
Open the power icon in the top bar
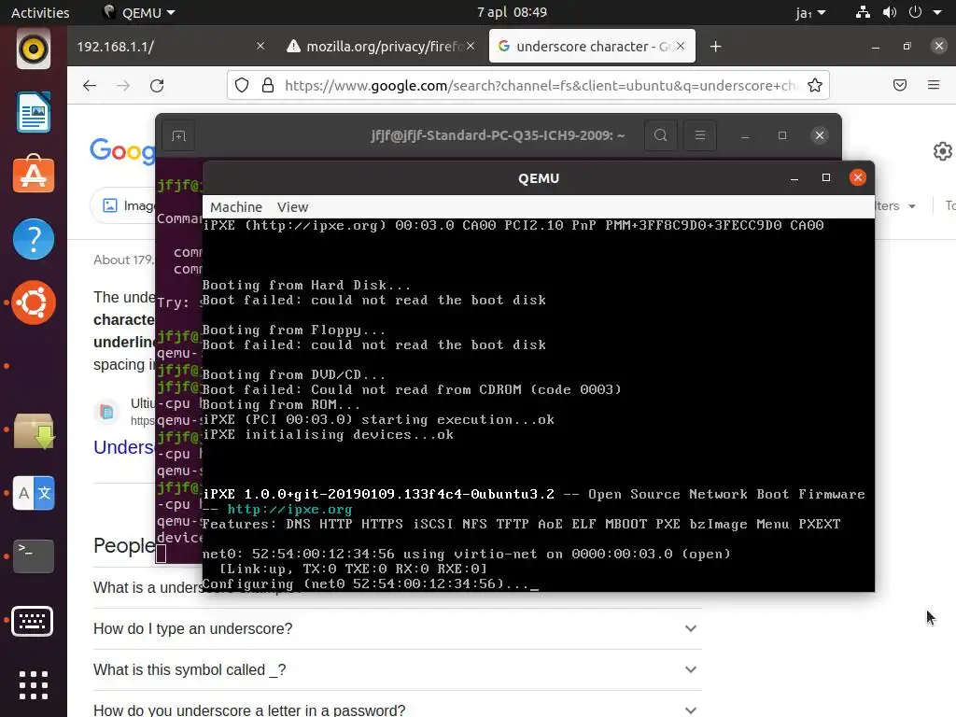pos(915,12)
